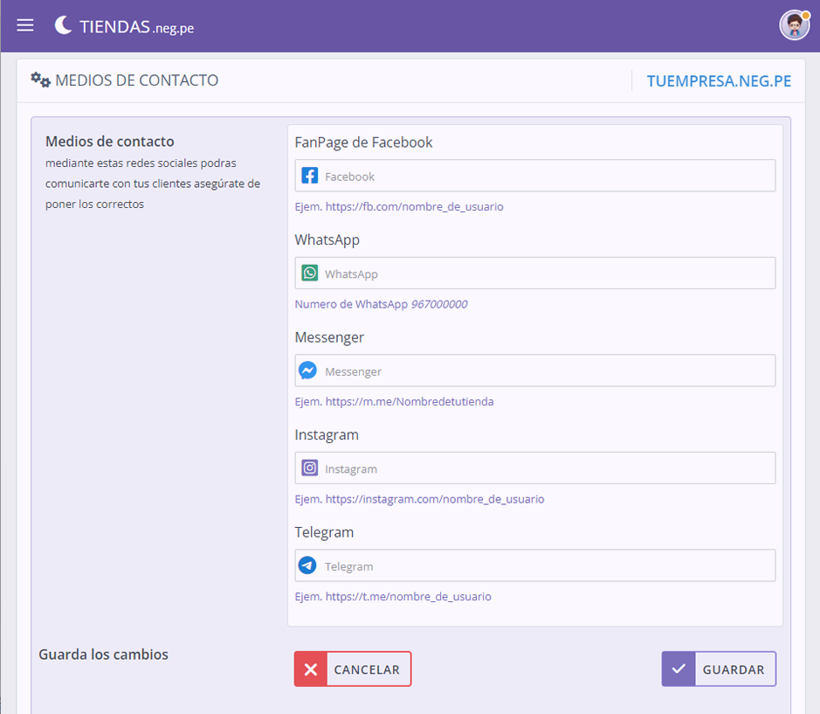Click the checkmark icon on Guardar

(x=678, y=669)
